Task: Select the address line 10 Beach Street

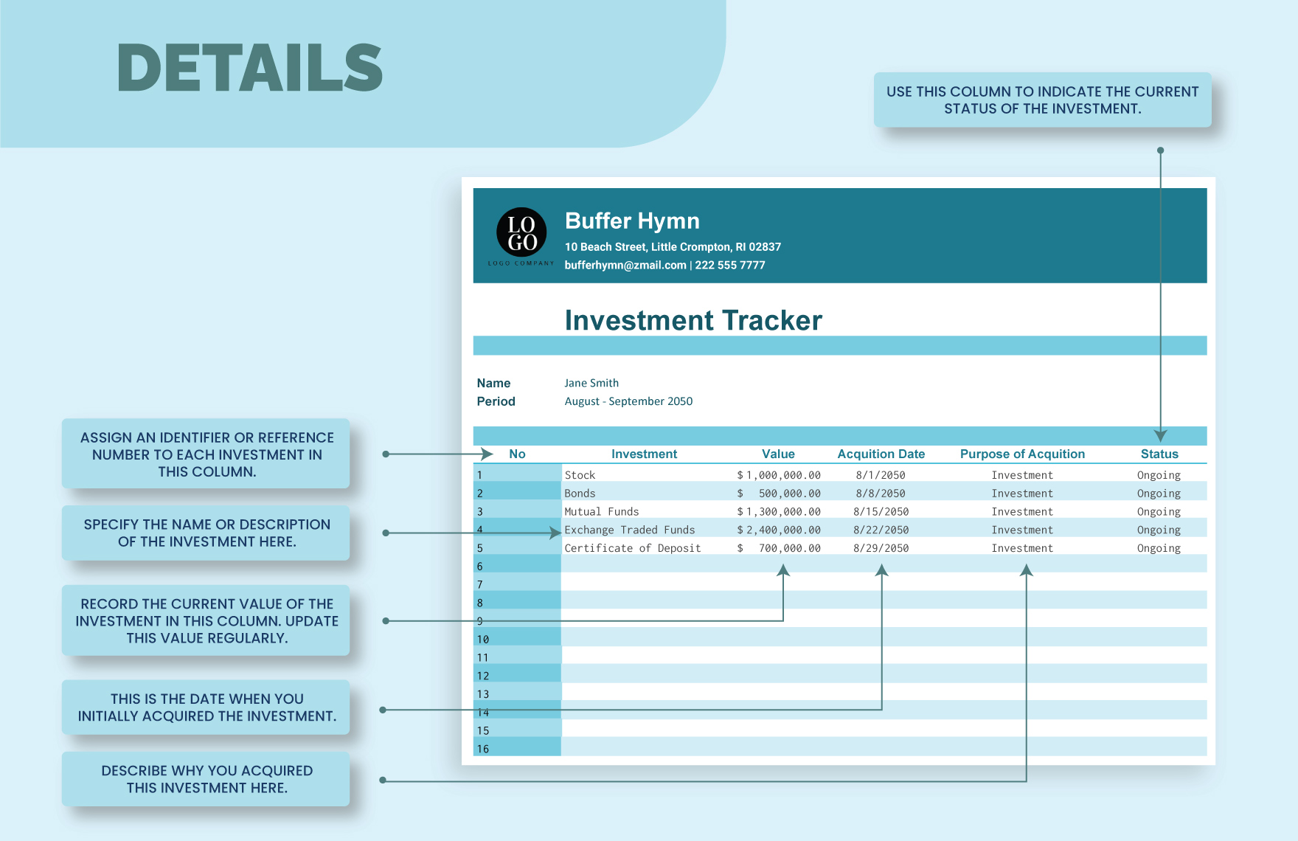Action: tap(673, 246)
